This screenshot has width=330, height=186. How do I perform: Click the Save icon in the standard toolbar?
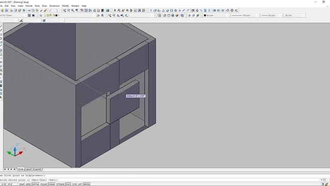coord(6,10)
